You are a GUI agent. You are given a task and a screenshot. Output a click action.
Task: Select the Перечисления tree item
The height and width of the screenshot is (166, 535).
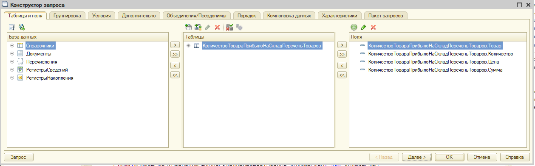42,62
